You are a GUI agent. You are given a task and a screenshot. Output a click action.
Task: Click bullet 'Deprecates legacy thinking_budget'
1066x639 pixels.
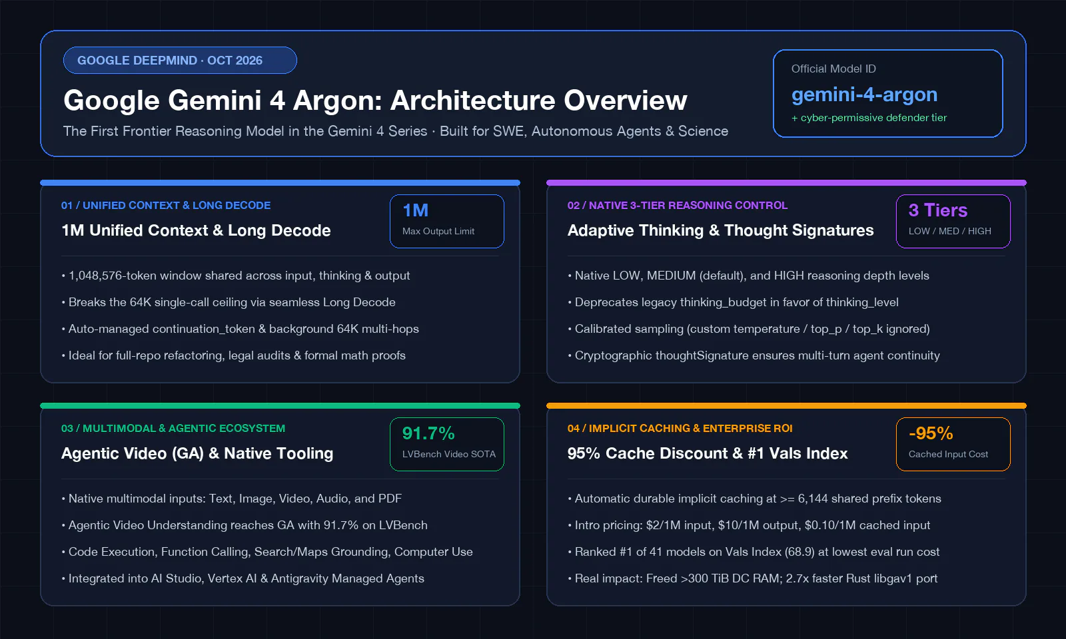click(x=734, y=302)
